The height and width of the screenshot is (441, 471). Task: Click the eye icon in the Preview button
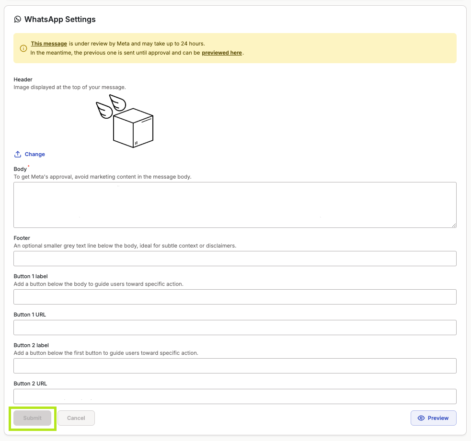pos(421,418)
